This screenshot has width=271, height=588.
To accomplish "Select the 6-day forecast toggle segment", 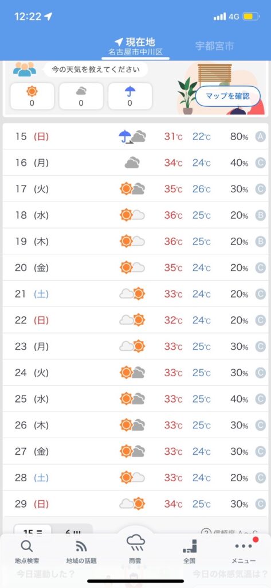I will (x=73, y=532).
